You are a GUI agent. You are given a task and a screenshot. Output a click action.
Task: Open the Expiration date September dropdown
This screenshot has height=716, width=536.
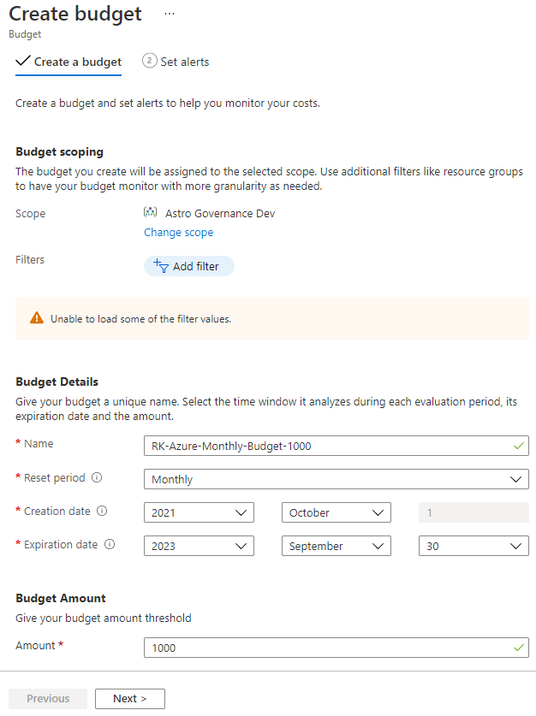pyautogui.click(x=336, y=546)
